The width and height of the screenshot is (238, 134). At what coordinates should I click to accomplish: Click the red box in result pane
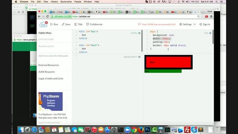(168, 62)
